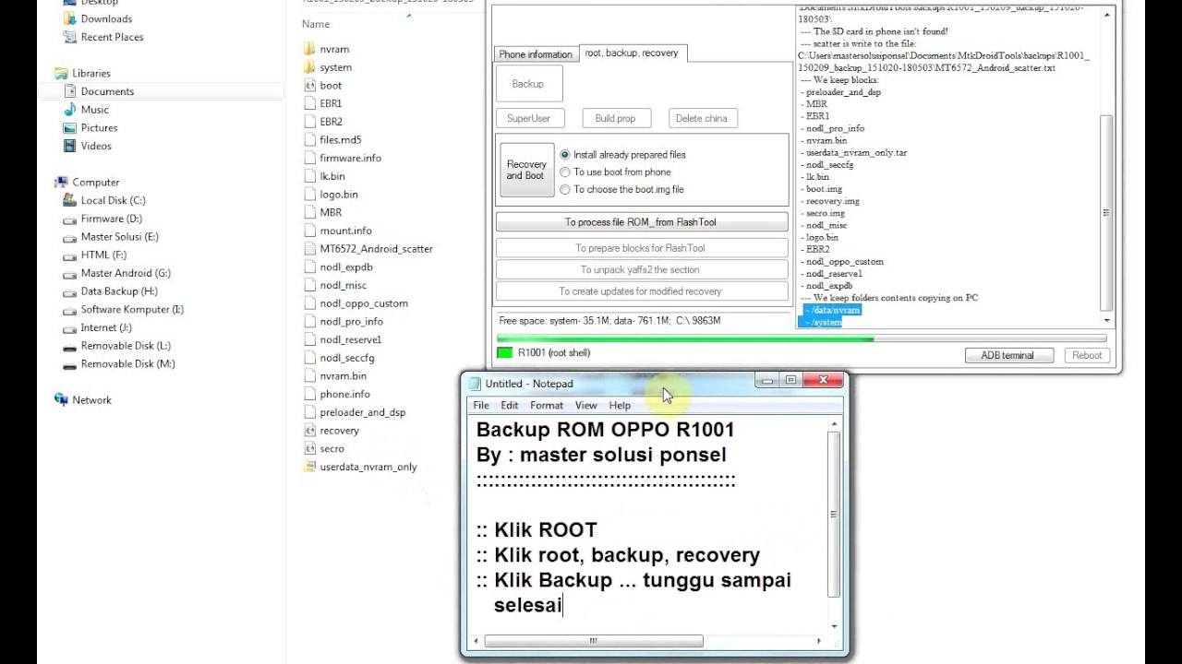Open Local Disk (C:) drive
This screenshot has height=664, width=1182.
[104, 200]
